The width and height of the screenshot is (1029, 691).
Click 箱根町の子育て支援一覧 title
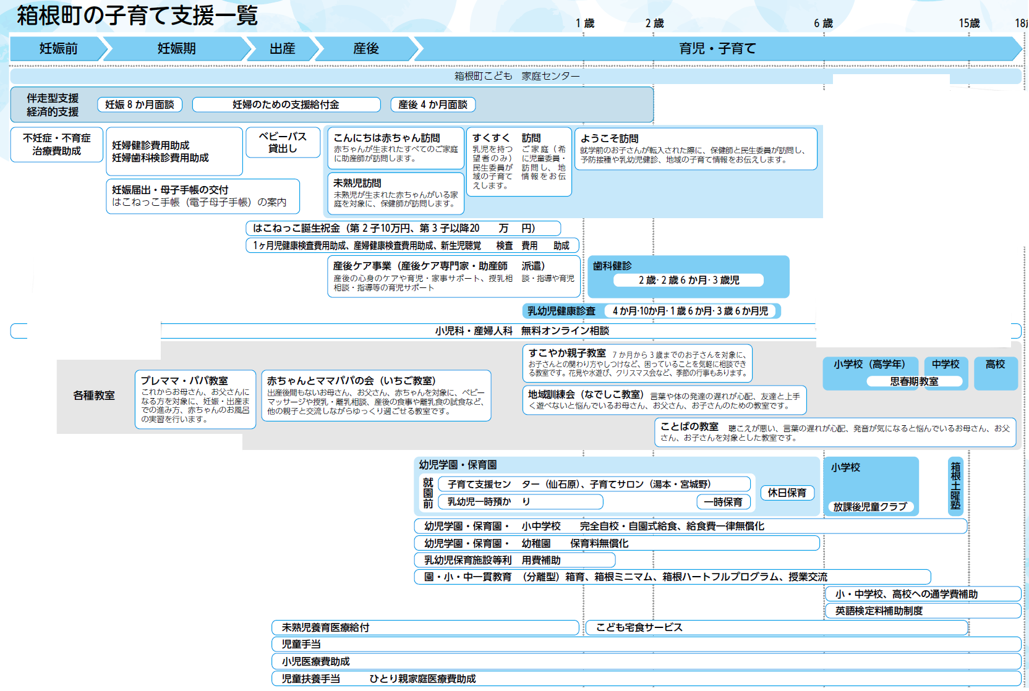click(137, 15)
